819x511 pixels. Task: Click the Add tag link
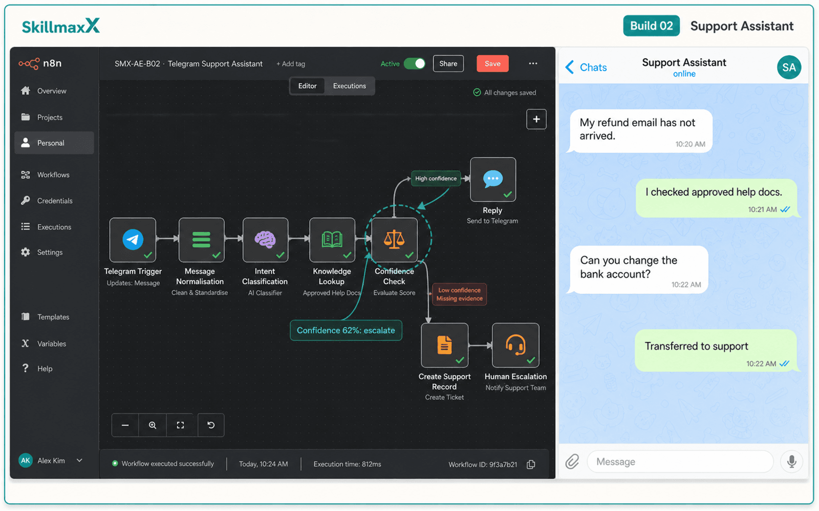click(291, 64)
